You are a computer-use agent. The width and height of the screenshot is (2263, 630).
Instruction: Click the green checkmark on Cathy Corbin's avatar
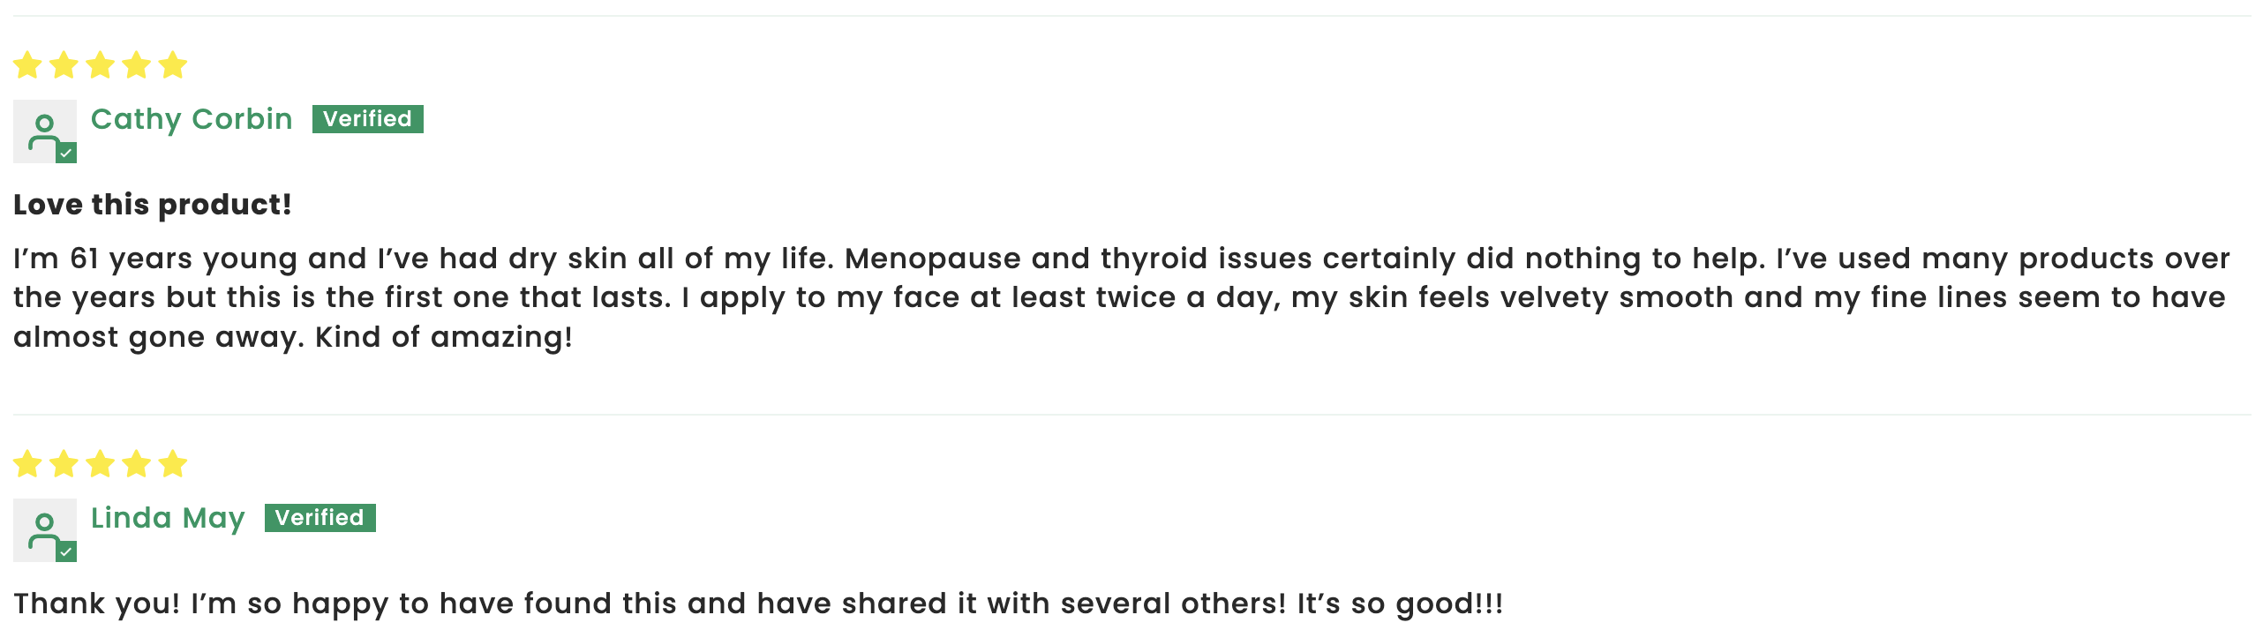pos(66,154)
